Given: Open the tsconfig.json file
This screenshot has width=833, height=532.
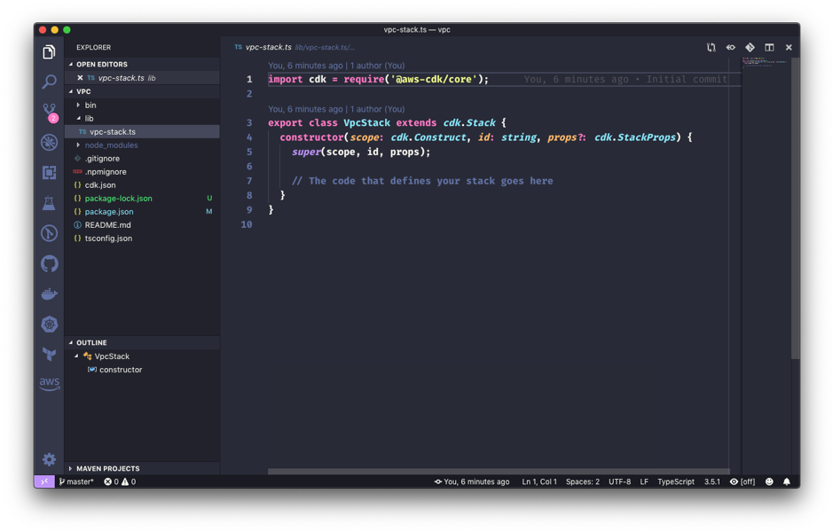Looking at the screenshot, I should click(x=142, y=238).
